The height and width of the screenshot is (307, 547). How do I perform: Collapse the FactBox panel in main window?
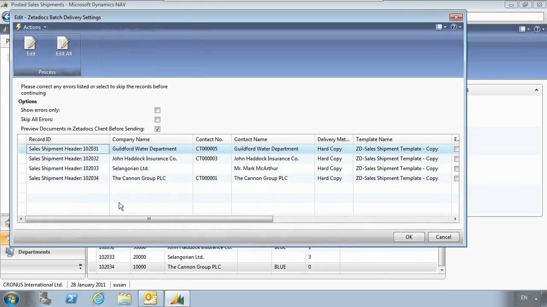536,90
